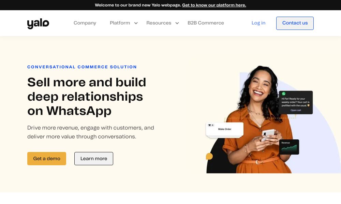
Task: Click the WhatsApp icon in chat bubble
Action: pos(284,93)
